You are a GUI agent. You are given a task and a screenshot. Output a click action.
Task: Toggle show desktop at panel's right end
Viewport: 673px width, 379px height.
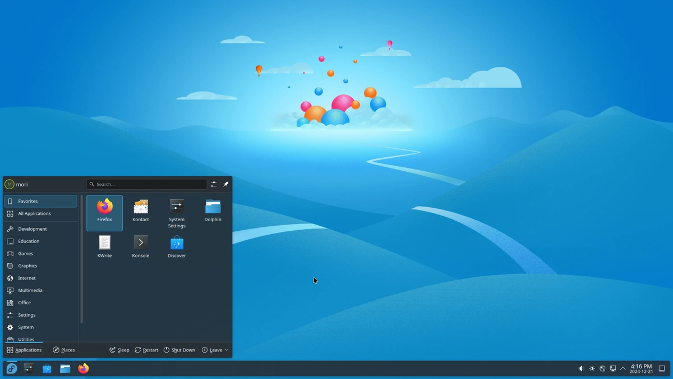662,368
